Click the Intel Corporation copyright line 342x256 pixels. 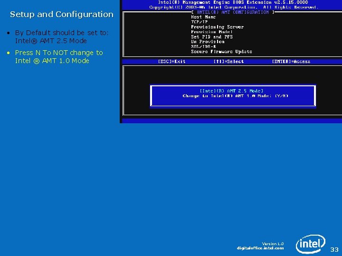pos(234,8)
